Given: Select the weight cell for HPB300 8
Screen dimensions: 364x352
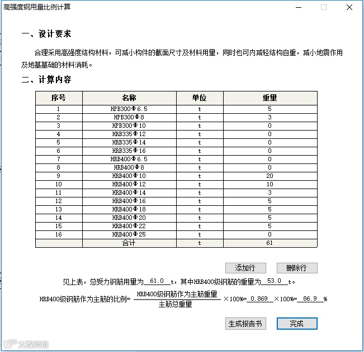Looking at the screenshot, I should (x=270, y=117).
